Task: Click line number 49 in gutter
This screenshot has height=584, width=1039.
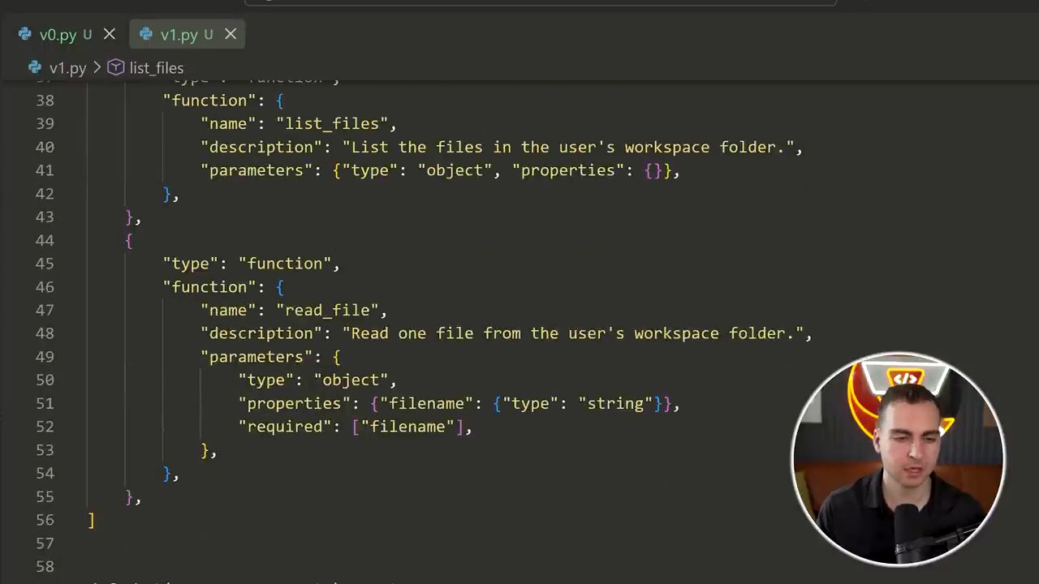Action: pyautogui.click(x=45, y=357)
